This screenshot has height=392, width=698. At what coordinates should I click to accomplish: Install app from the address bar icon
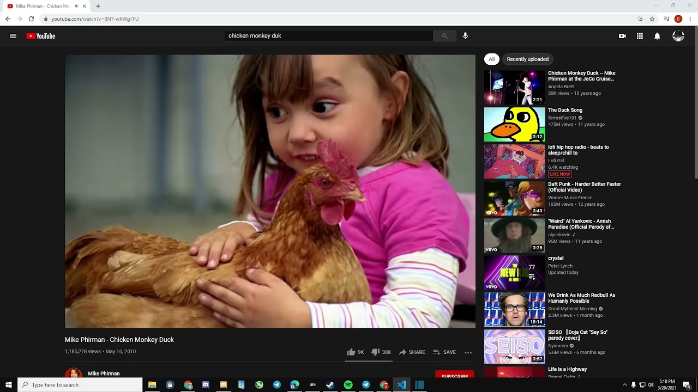click(640, 19)
